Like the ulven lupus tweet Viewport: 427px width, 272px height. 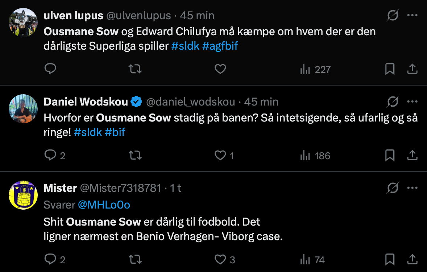point(220,69)
